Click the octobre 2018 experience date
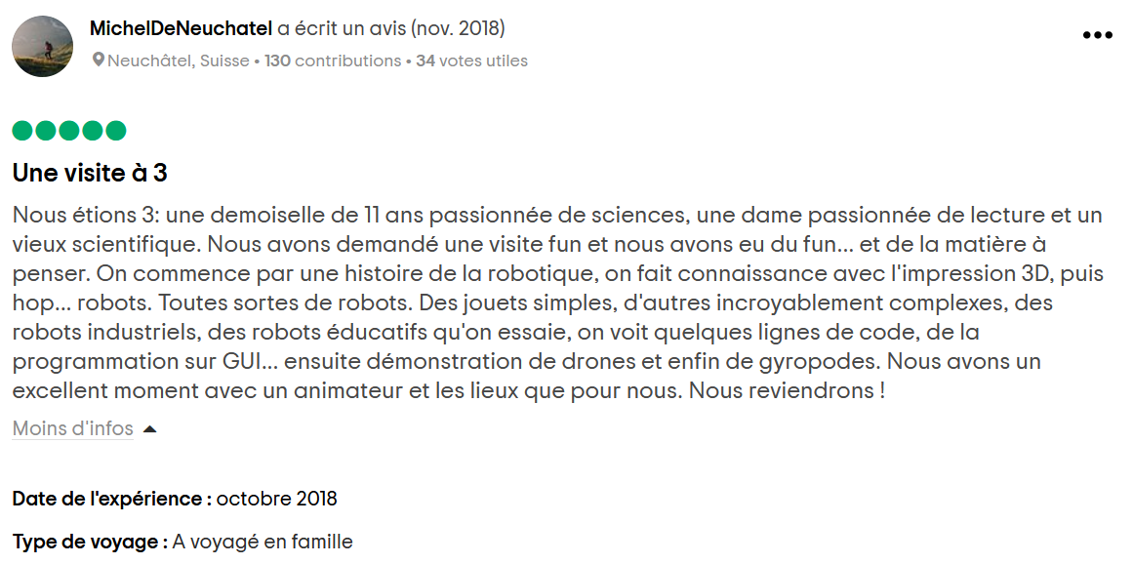1133x564 pixels. pos(277,499)
